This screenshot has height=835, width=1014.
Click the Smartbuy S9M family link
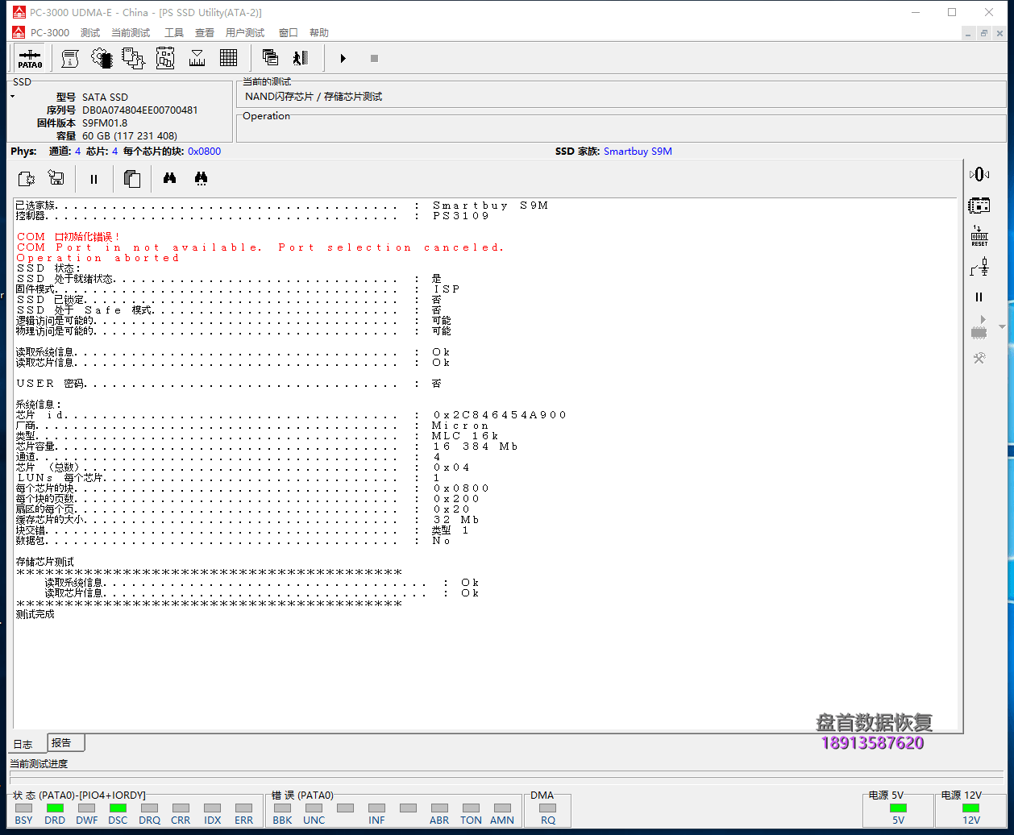point(638,152)
